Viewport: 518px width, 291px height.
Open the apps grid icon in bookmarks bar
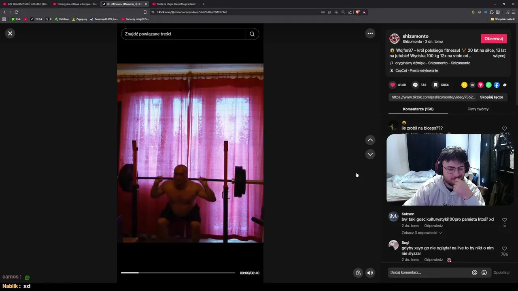pos(4,19)
